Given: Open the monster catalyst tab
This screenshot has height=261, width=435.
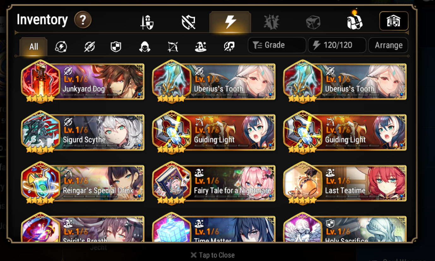Looking at the screenshot, I should pyautogui.click(x=271, y=22).
